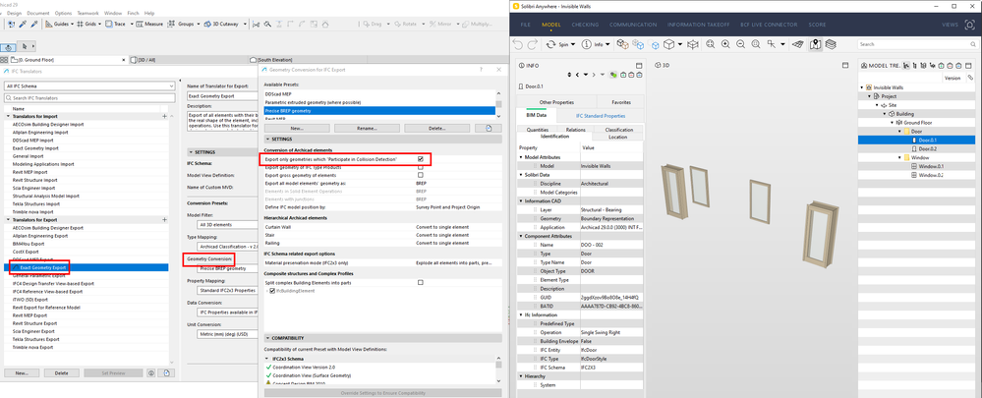Switch to the CHECKING tab in Solibri
This screenshot has height=398, width=982.
[585, 25]
